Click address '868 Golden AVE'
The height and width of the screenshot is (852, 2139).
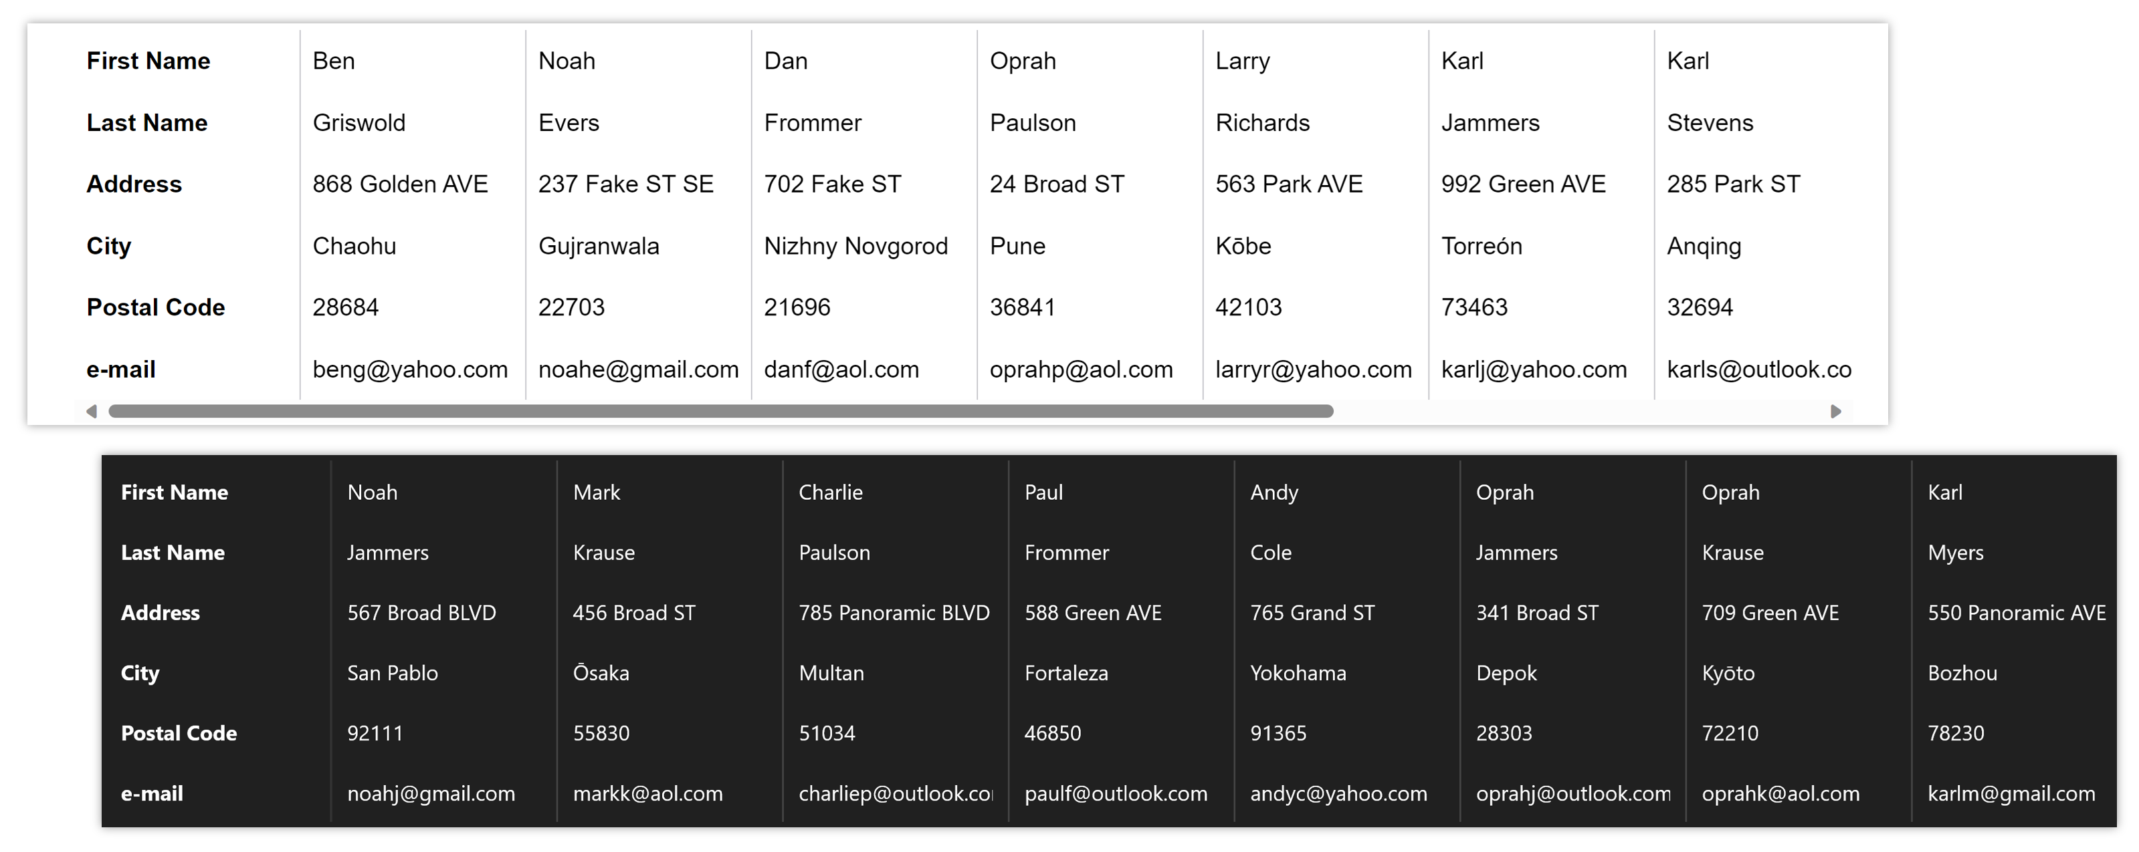point(400,184)
